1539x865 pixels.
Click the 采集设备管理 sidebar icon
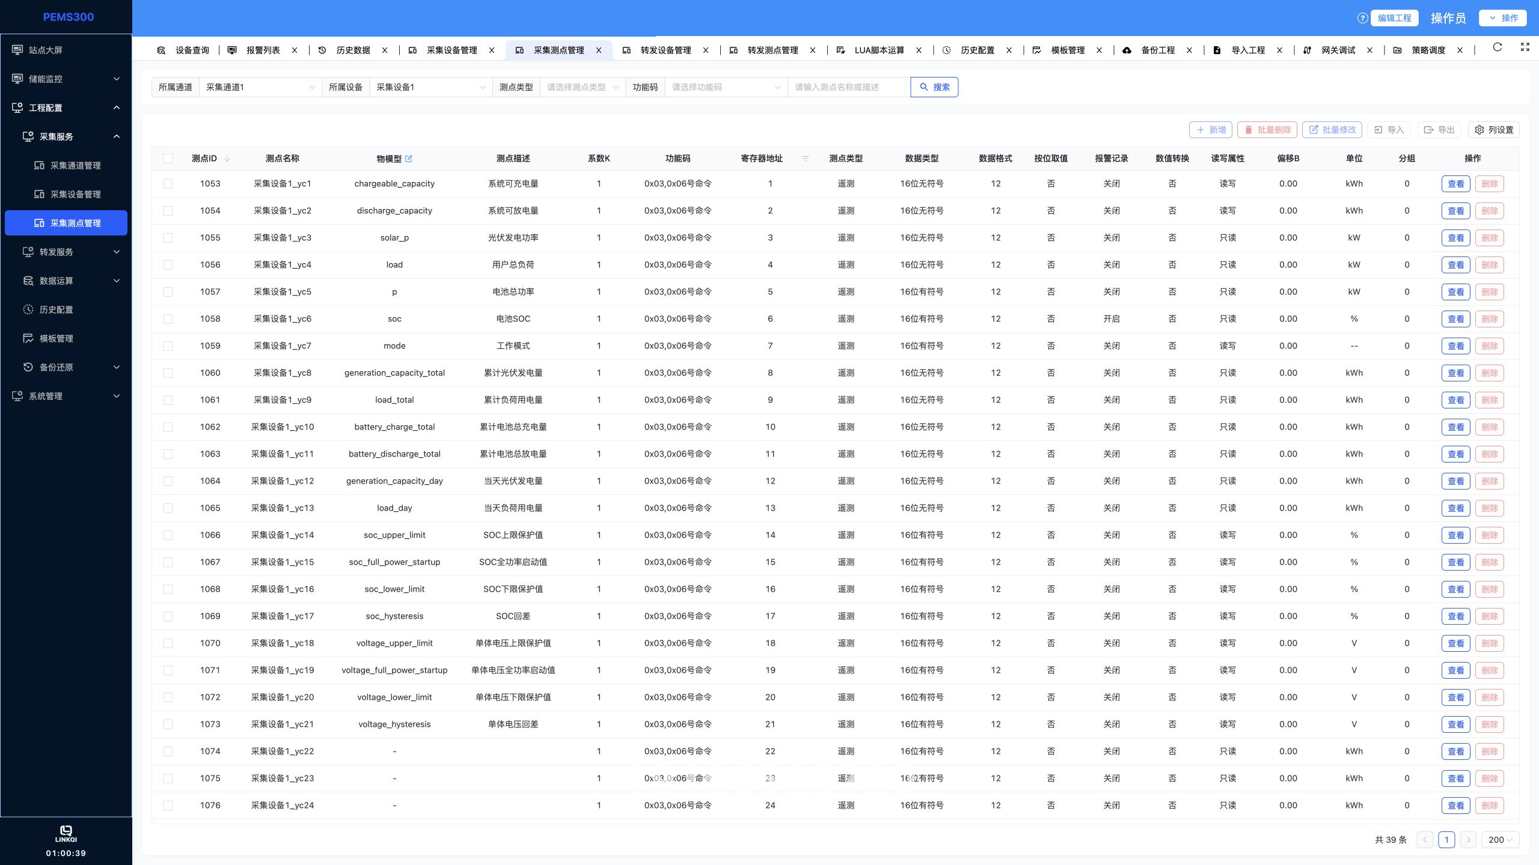click(39, 194)
